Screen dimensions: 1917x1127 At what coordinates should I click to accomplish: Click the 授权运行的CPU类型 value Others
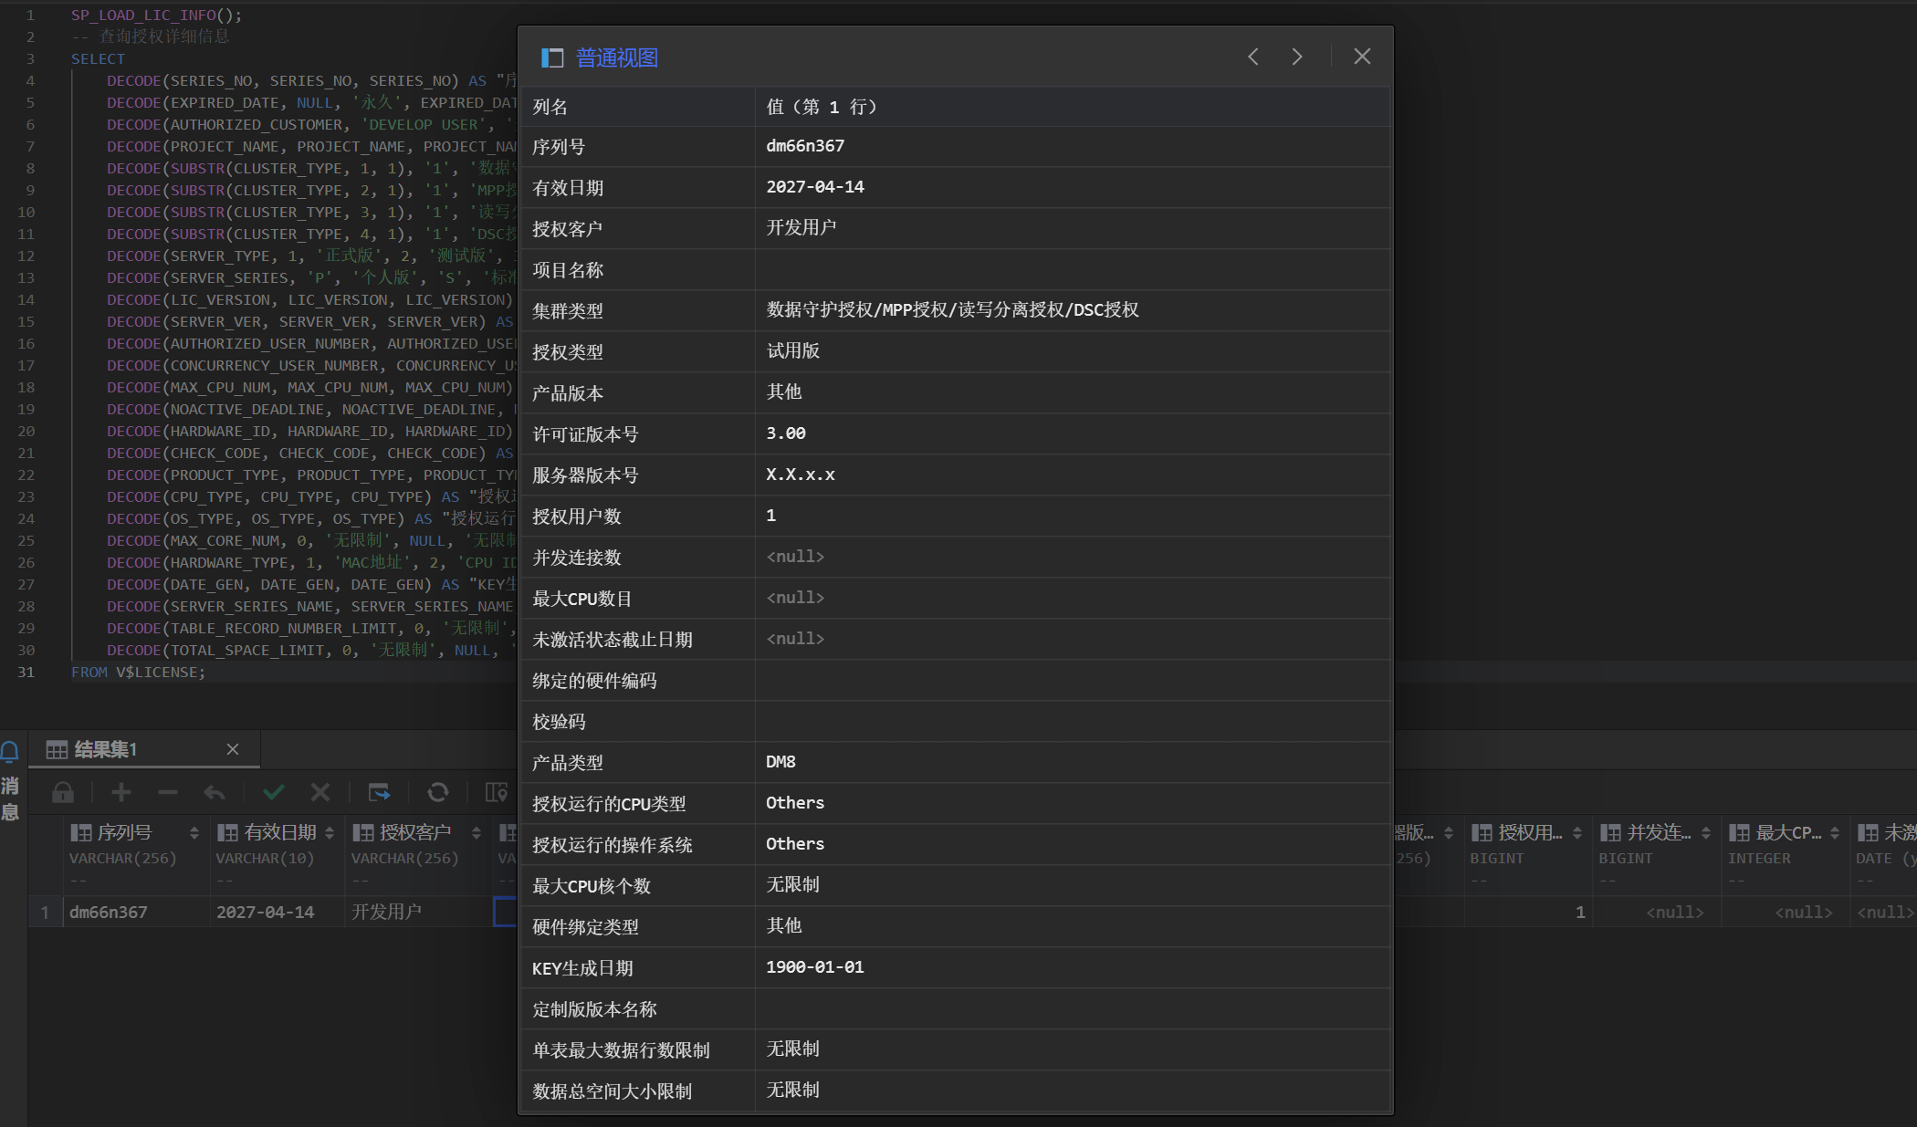[795, 803]
